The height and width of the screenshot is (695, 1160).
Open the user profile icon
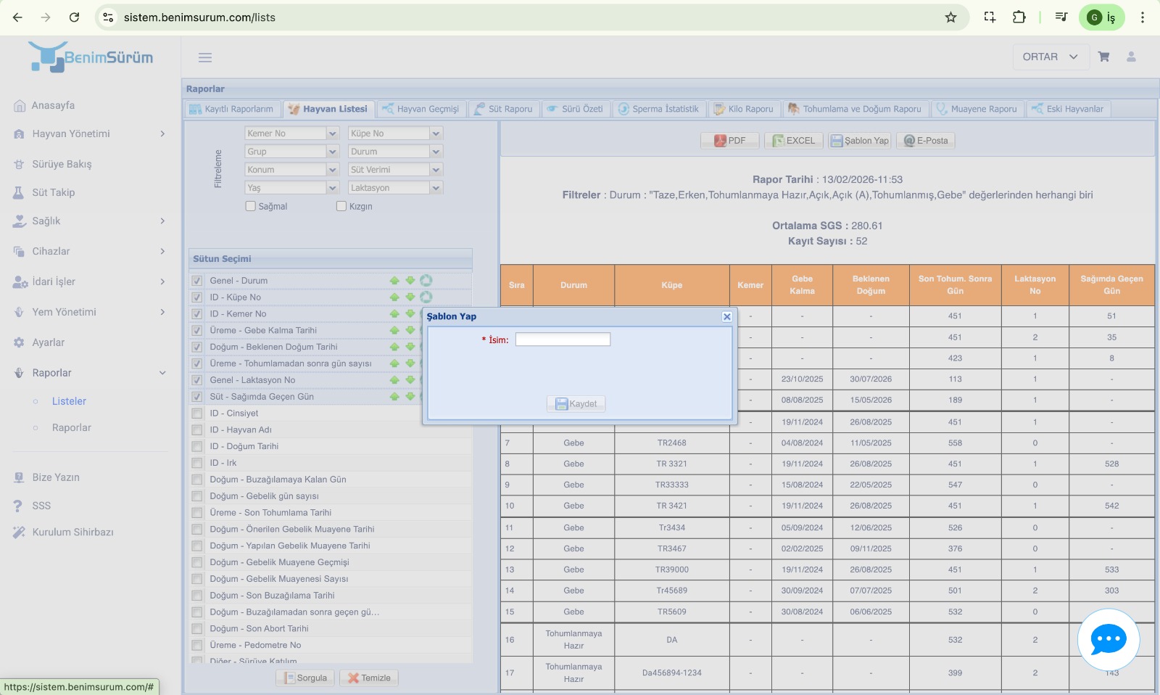(x=1131, y=57)
